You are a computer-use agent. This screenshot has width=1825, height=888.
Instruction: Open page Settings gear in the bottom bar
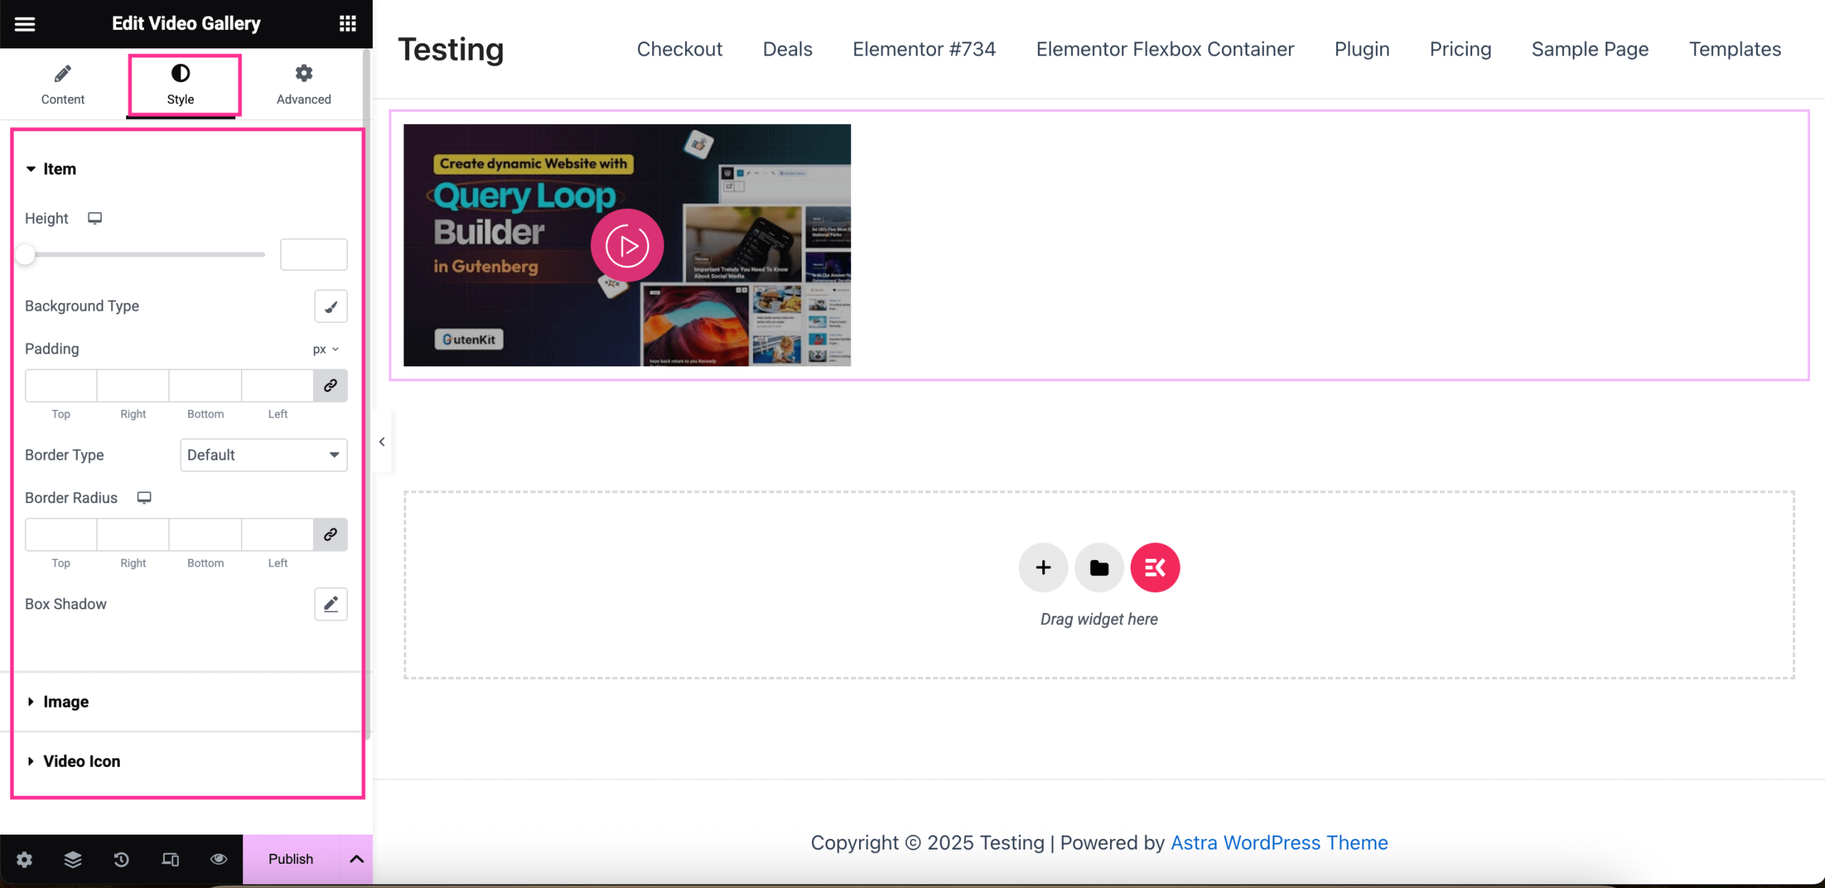[24, 859]
